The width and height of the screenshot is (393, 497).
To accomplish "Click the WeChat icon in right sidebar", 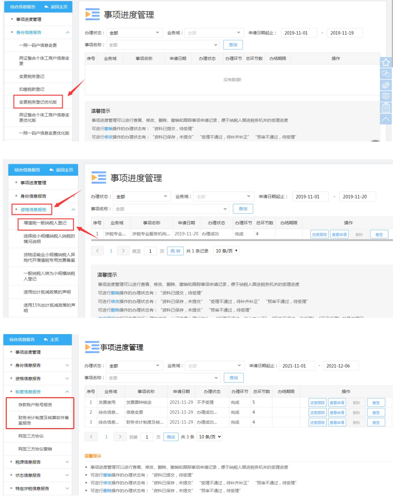I will (386, 74).
